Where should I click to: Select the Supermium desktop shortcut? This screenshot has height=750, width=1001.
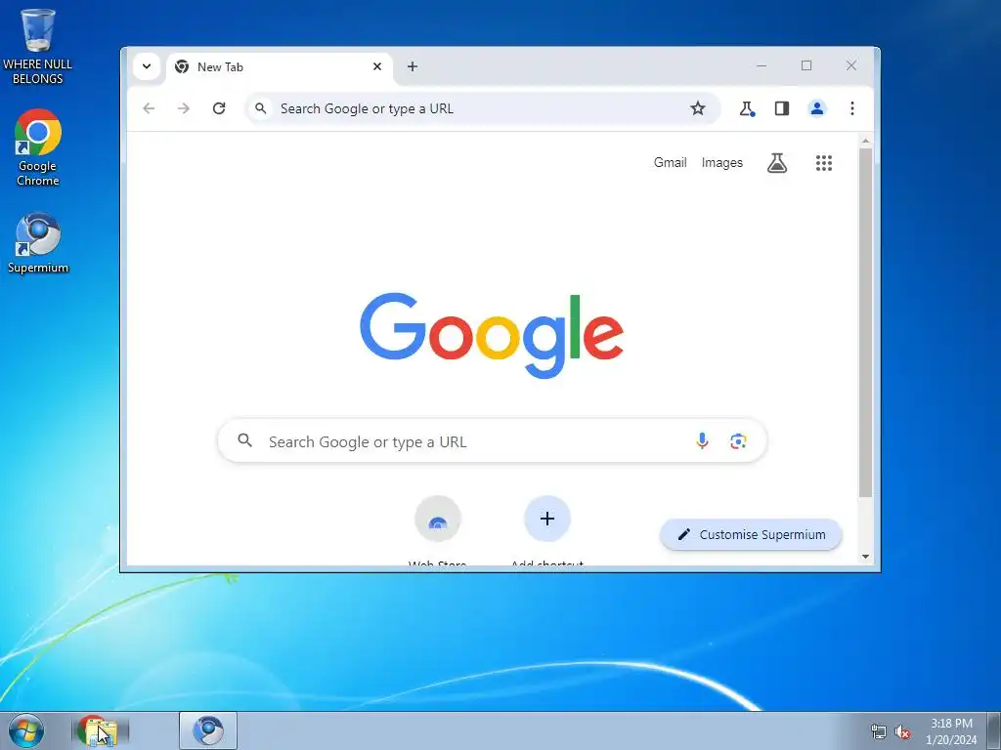[x=38, y=243]
